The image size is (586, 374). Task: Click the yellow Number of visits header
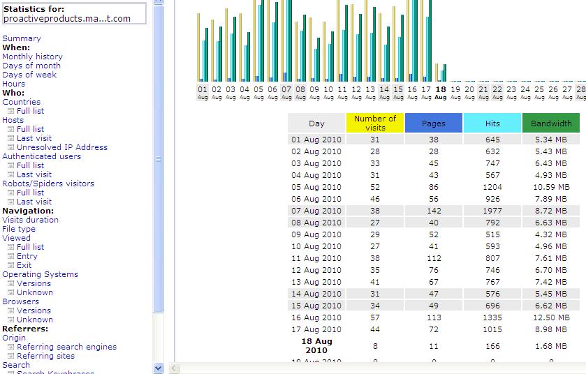tap(375, 123)
